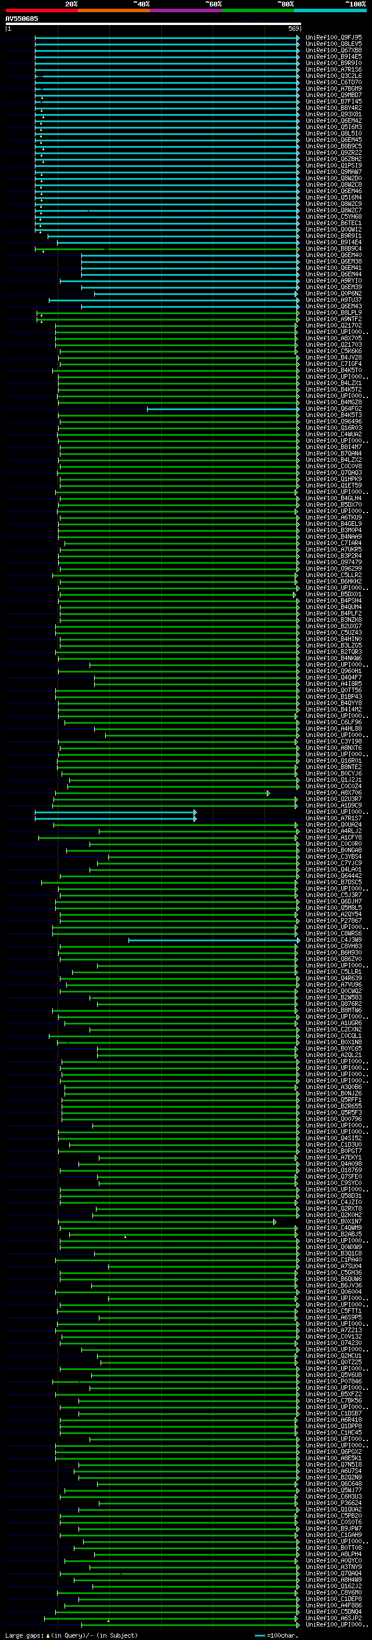Click the red 20% identity legend segment
The image size is (372, 1640).
click(x=41, y=10)
